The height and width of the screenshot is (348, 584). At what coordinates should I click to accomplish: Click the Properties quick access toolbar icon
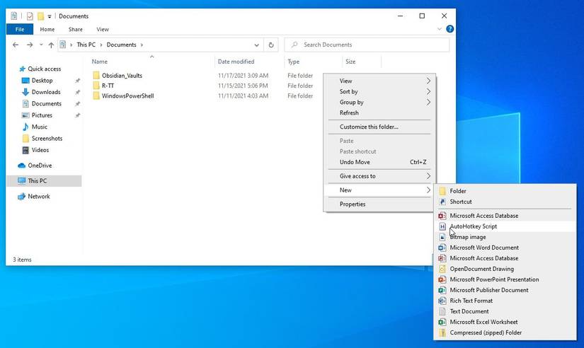coord(30,16)
